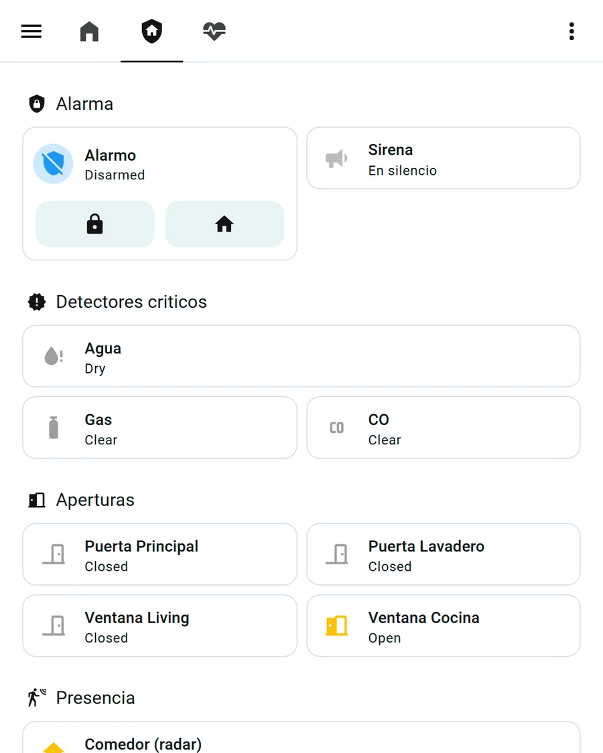Click the Ventana Living door icon
The width and height of the screenshot is (603, 753).
(54, 626)
